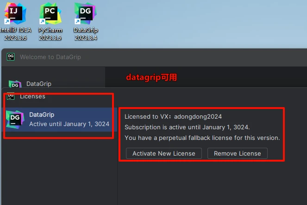Click the IntelliJ IDEA 2023.3.6 label text
The height and width of the screenshot is (205, 307).
coord(16,34)
